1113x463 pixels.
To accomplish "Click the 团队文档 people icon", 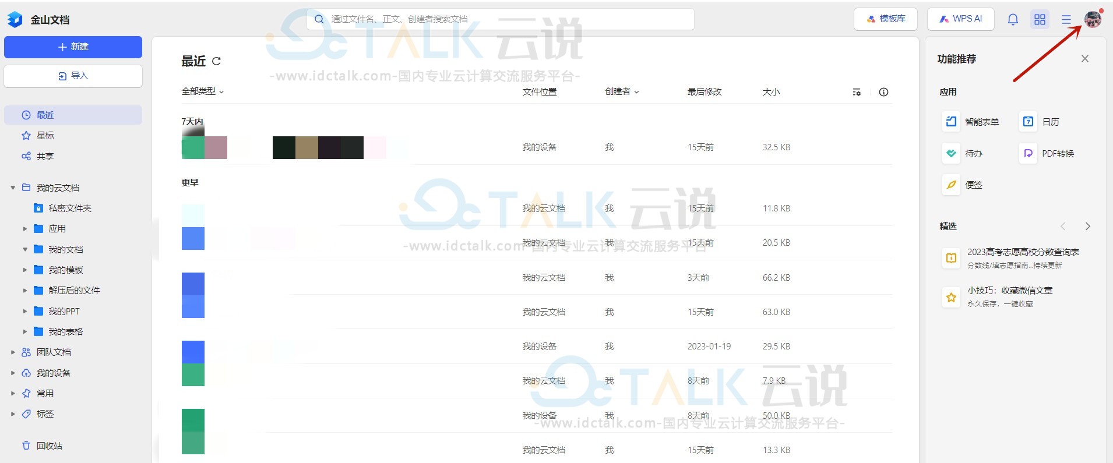I will click(26, 352).
